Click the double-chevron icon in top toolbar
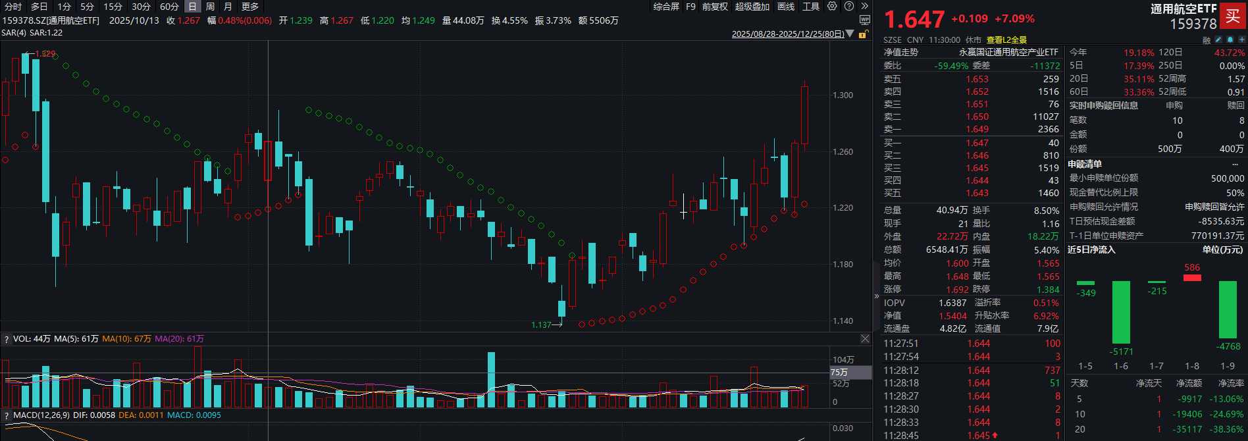 (864, 6)
